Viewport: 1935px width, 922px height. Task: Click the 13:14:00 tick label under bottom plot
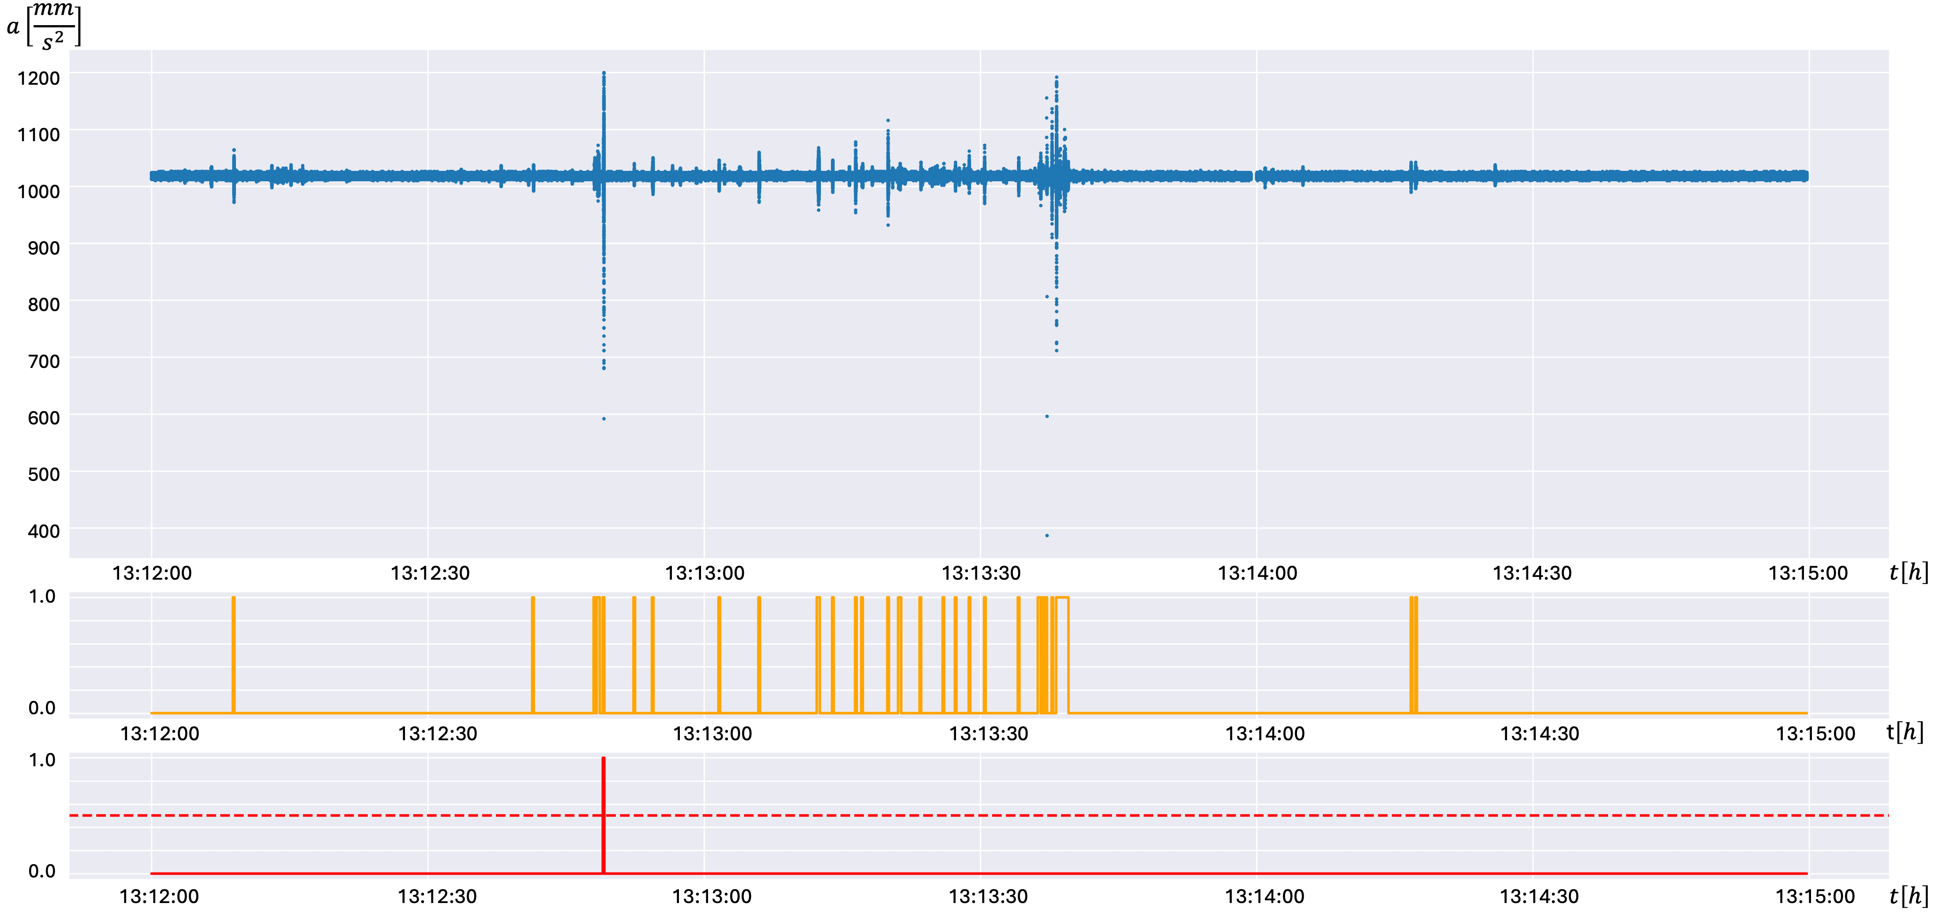tap(1264, 896)
